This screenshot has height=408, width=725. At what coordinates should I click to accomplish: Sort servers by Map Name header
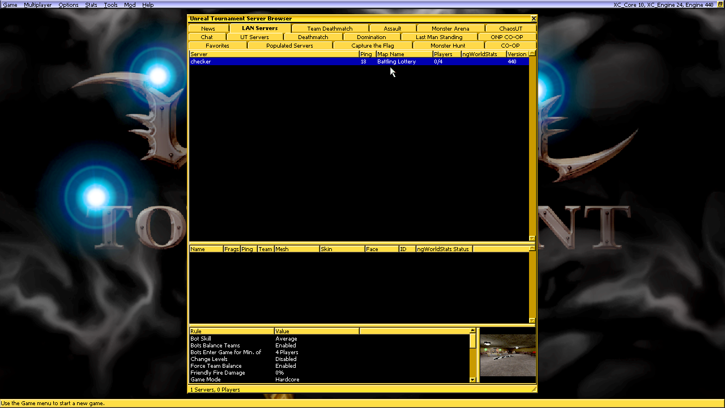(x=404, y=54)
